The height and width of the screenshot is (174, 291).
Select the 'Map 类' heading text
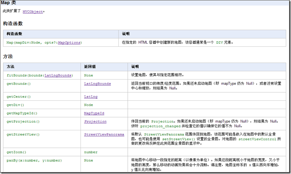pyautogui.click(x=8, y=3)
